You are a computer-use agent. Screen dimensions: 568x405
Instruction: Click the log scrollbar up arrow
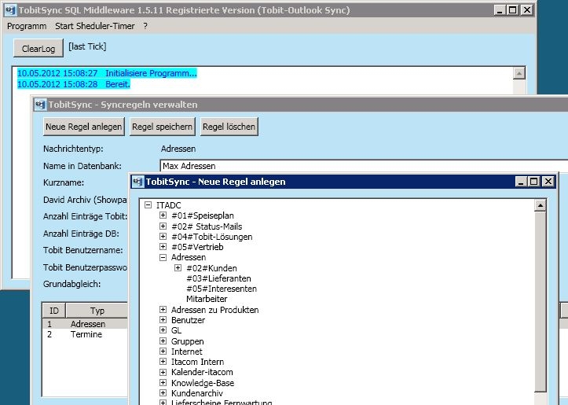click(x=519, y=73)
